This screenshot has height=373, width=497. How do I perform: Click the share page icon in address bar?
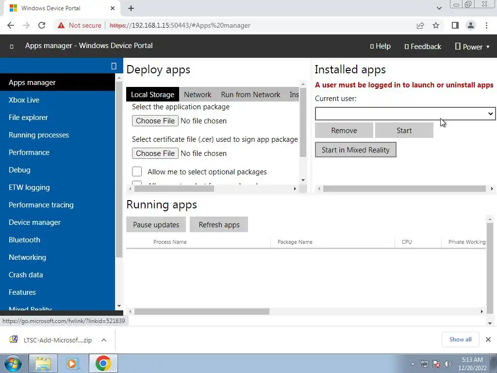pyautogui.click(x=420, y=25)
